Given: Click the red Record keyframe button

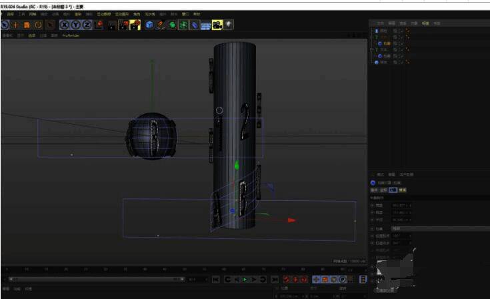Looking at the screenshot, I should [x=287, y=279].
